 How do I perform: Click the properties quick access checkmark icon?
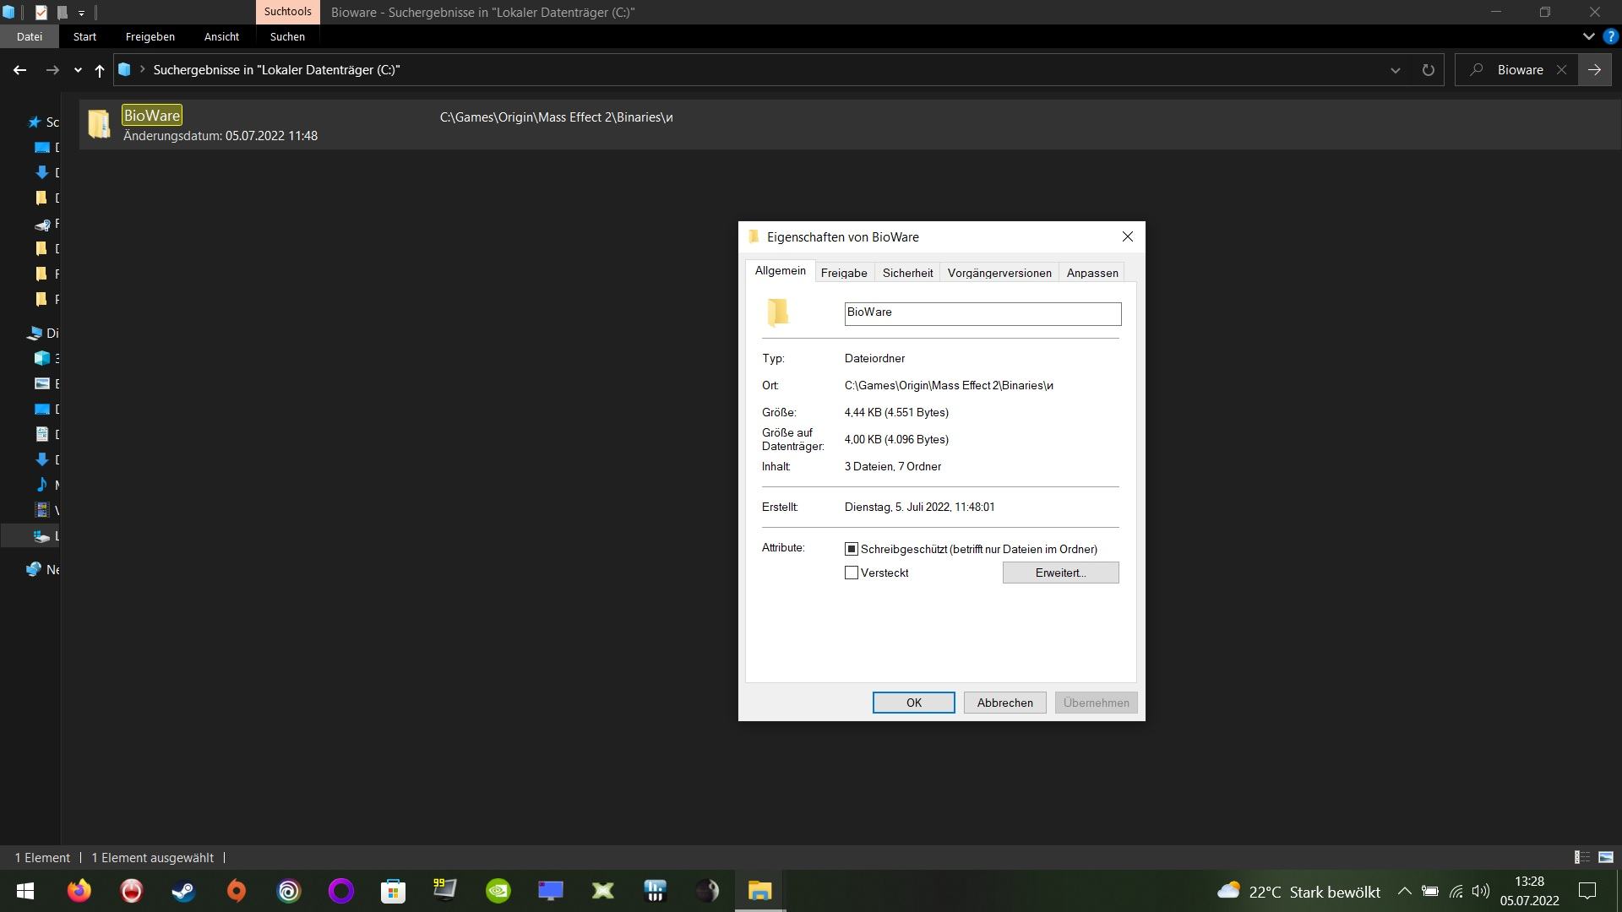pyautogui.click(x=41, y=13)
